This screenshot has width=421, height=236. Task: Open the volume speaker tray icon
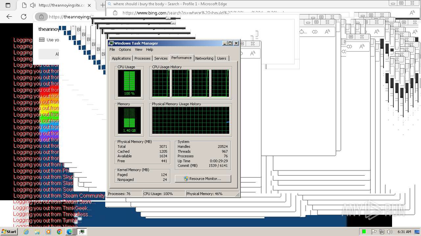click(x=389, y=232)
